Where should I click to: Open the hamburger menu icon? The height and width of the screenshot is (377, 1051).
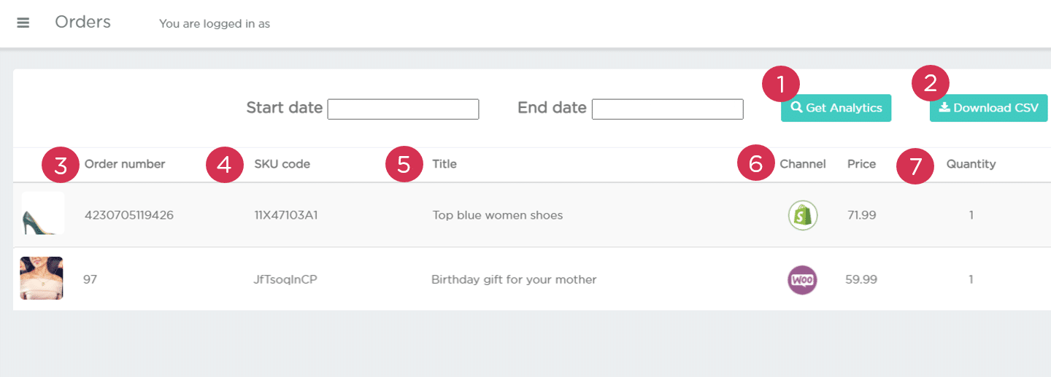(x=23, y=23)
